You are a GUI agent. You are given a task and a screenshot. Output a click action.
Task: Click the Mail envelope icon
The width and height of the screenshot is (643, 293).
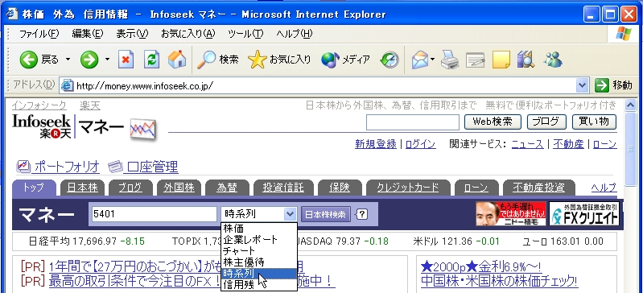420,60
